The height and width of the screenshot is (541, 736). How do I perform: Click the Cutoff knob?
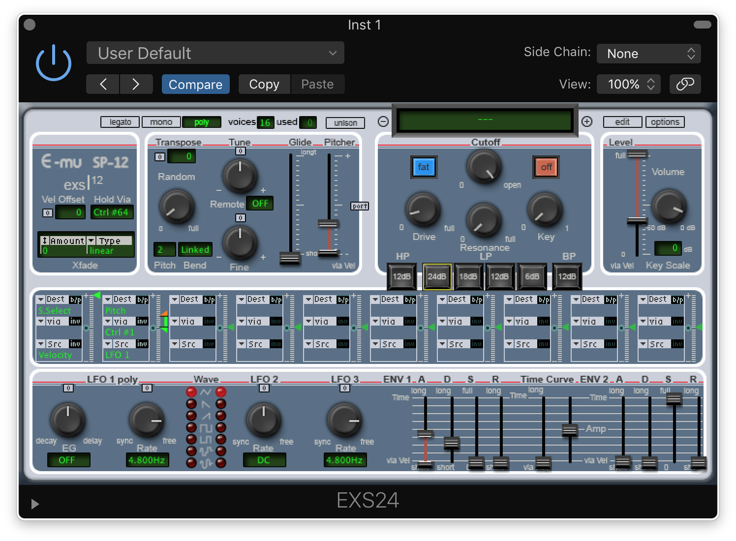[484, 167]
